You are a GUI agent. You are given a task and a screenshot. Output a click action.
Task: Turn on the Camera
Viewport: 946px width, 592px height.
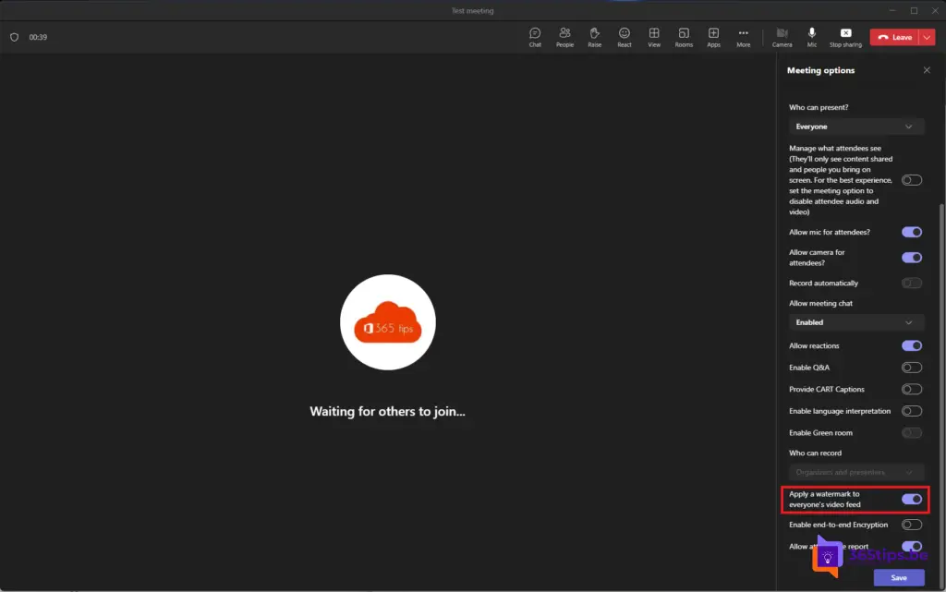click(x=782, y=37)
